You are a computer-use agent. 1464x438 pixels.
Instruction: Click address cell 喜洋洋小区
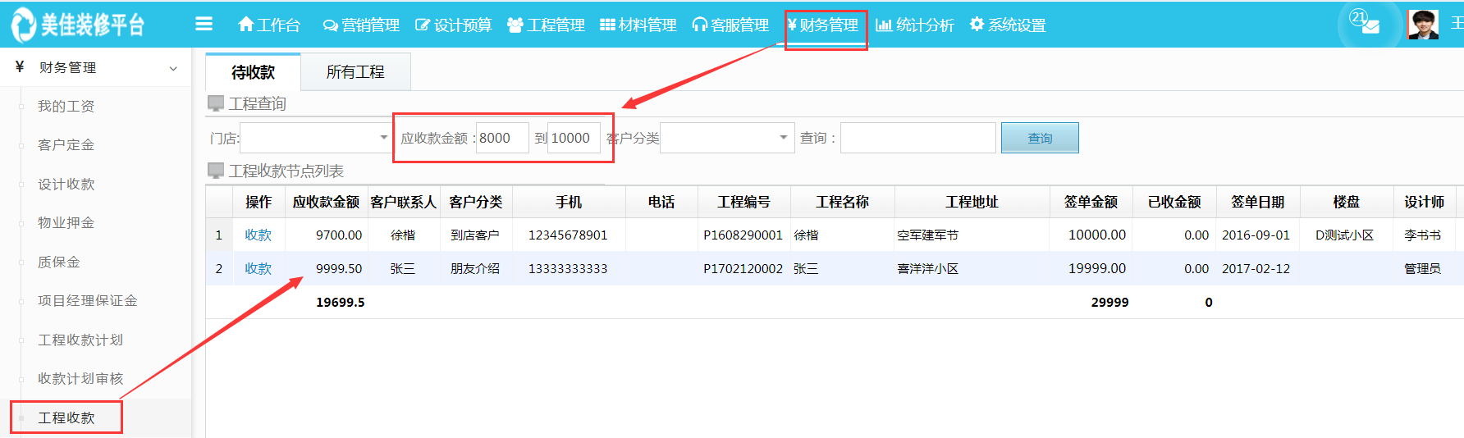[x=927, y=268]
